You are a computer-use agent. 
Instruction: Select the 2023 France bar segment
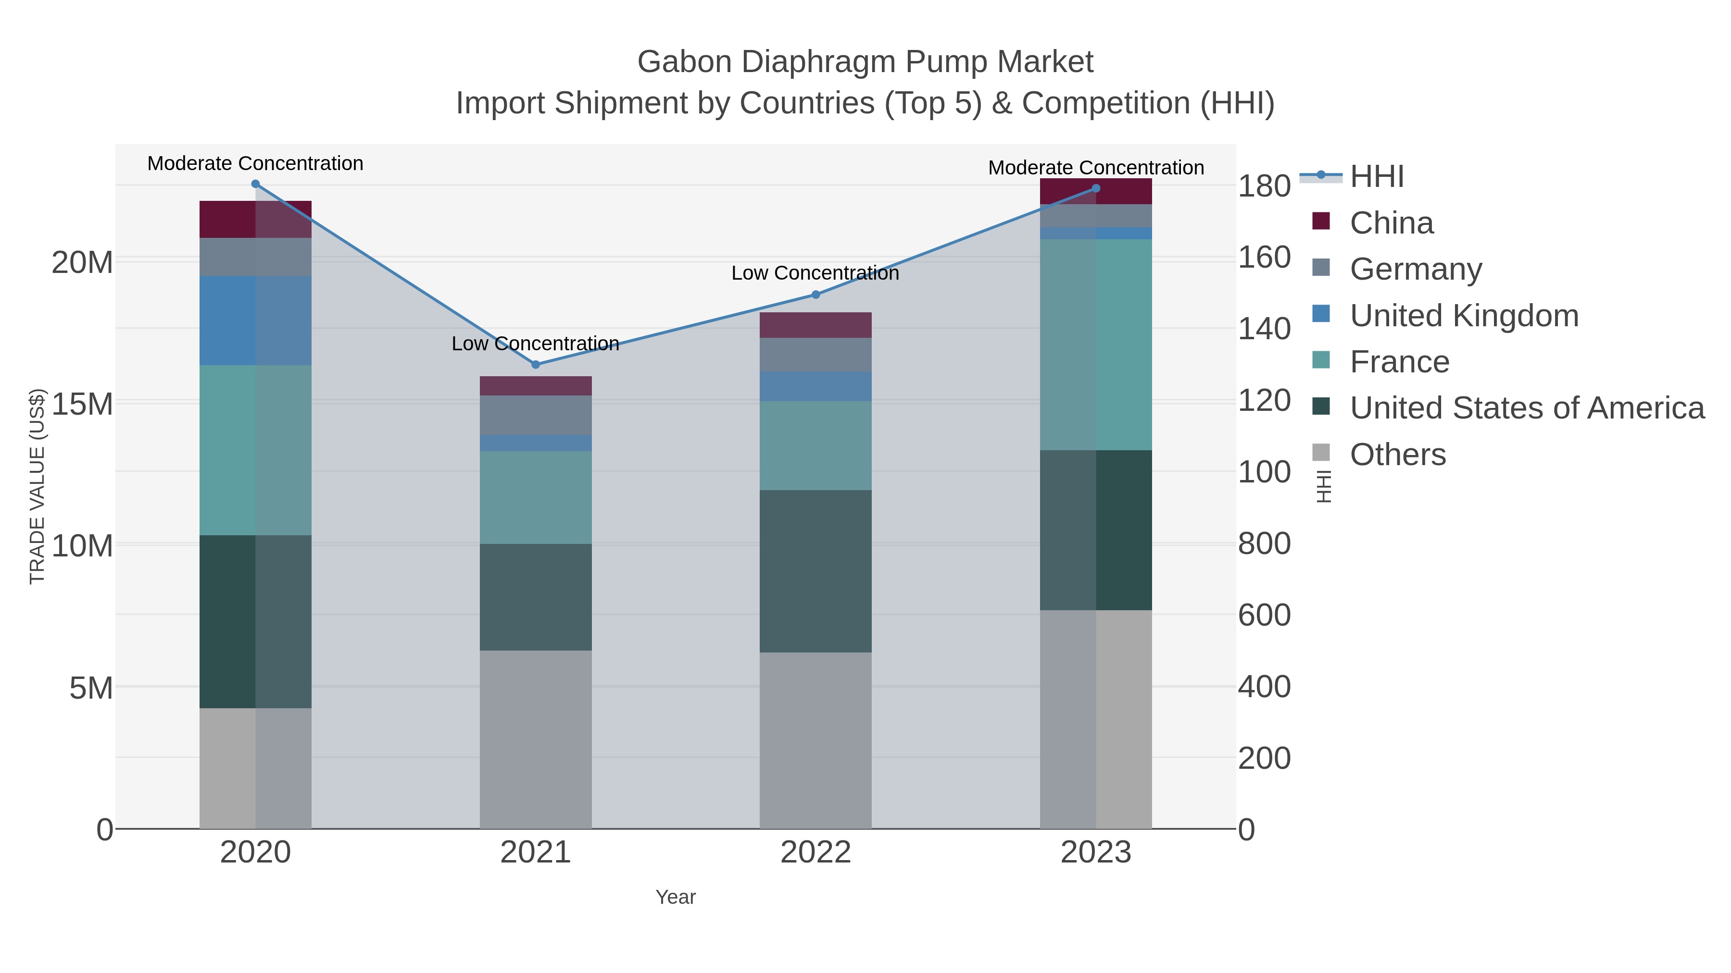pos(1096,345)
